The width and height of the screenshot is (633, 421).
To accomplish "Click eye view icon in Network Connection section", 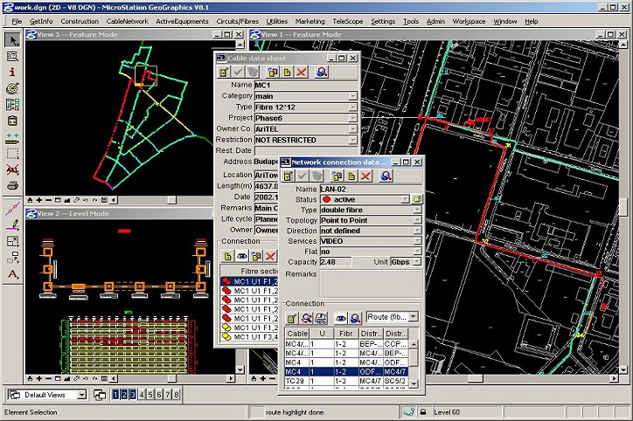I will [341, 318].
